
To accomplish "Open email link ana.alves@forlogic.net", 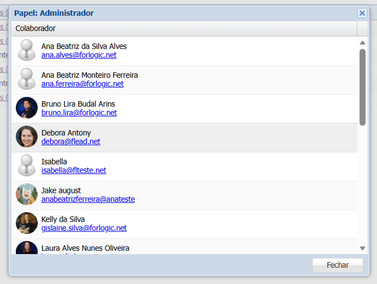I will [78, 55].
